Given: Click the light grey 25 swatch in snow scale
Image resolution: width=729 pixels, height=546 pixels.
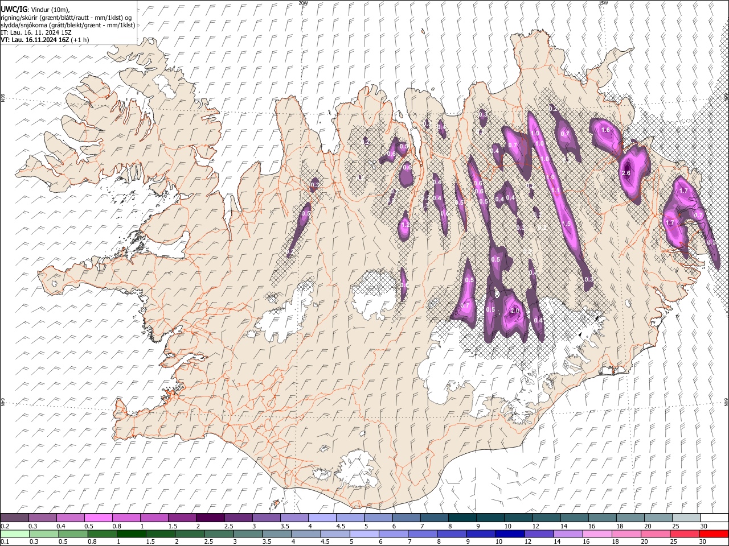Looking at the screenshot, I should [686, 518].
